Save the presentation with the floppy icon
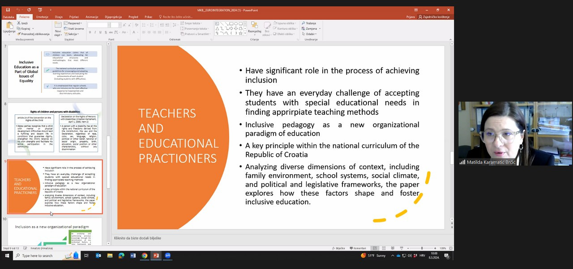Image resolution: width=573 pixels, height=269 pixels. click(x=8, y=10)
